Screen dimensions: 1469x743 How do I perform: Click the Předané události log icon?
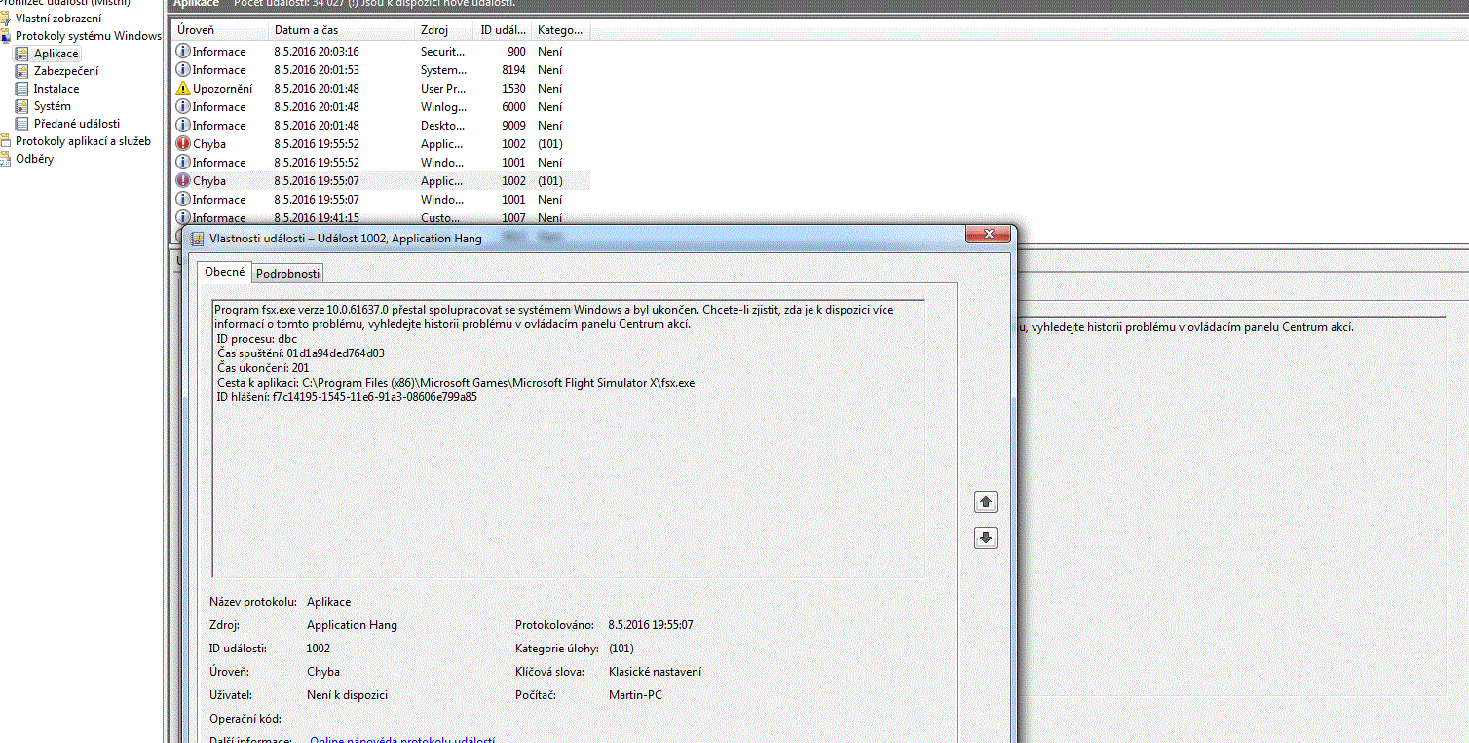(x=22, y=124)
